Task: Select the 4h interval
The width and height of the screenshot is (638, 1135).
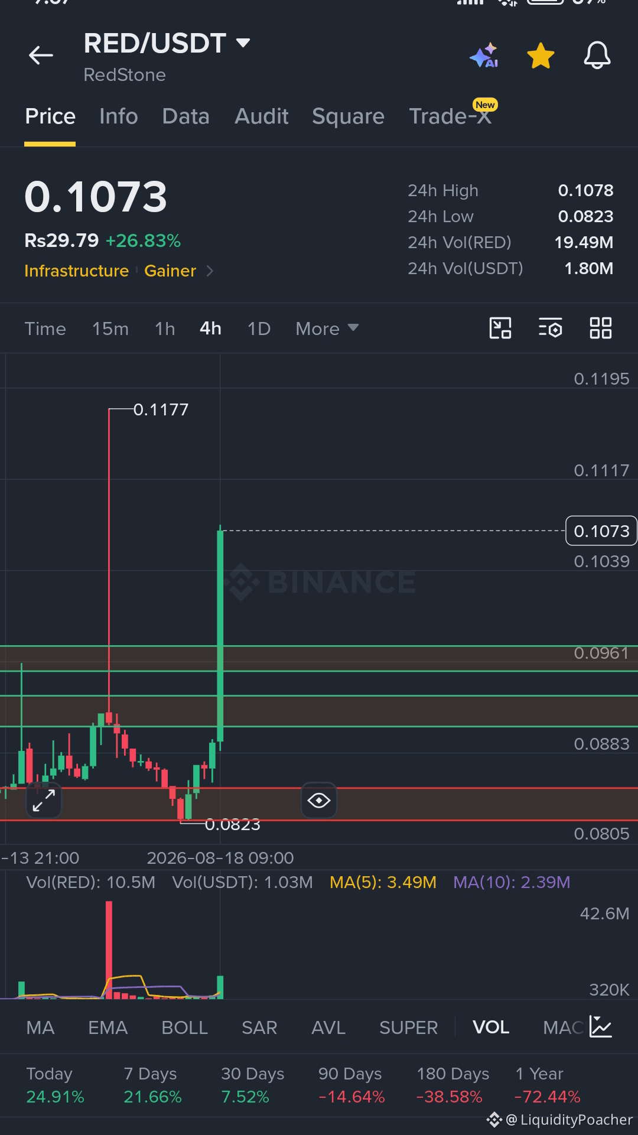Action: 210,329
